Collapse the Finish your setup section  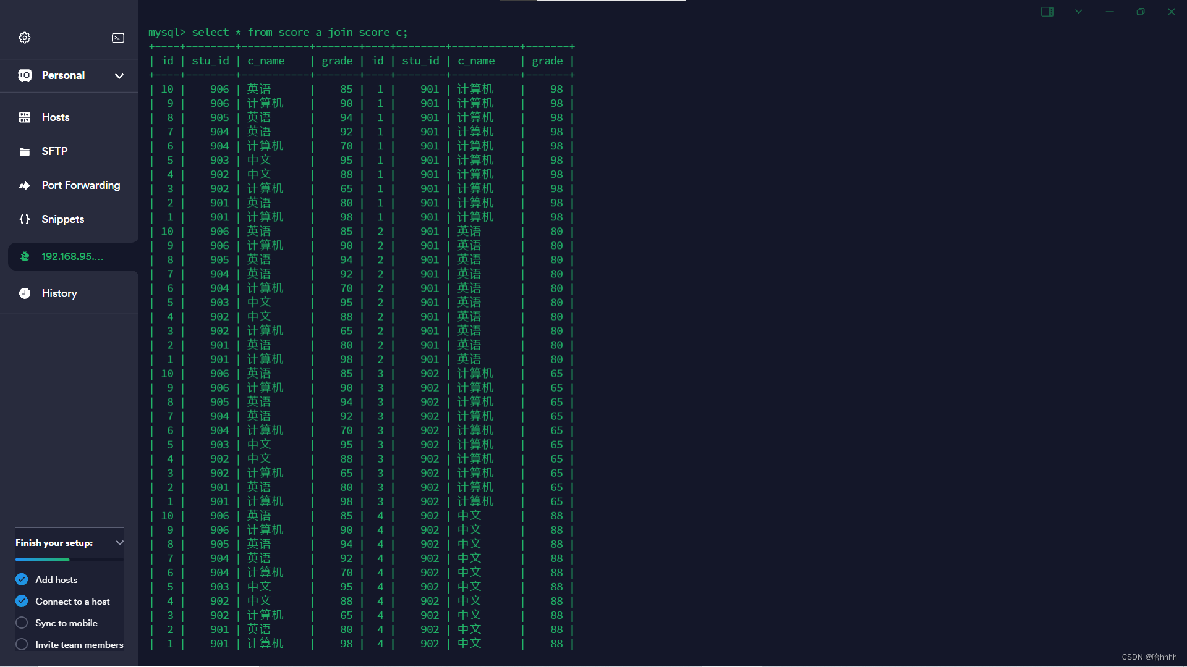119,543
